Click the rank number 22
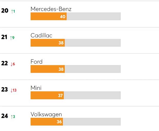159x131 pixels. click(x=5, y=64)
